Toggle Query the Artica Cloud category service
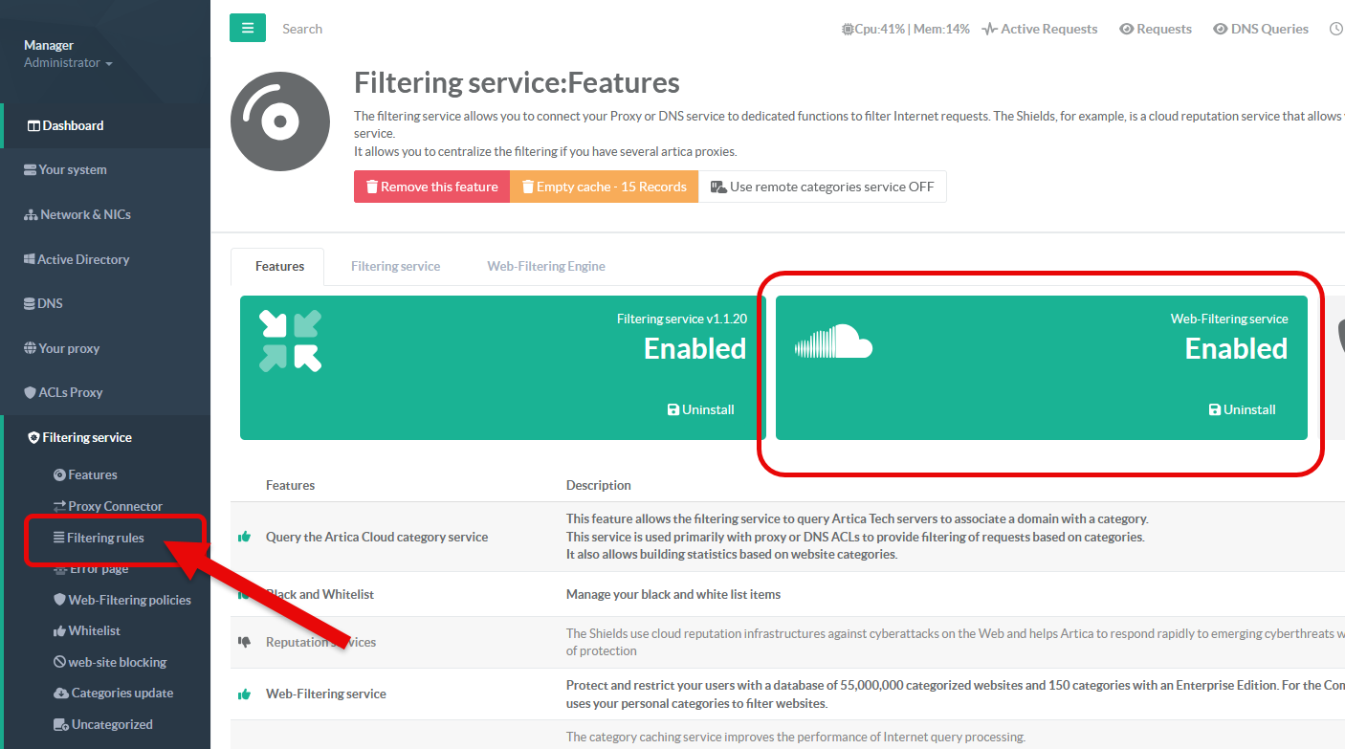Viewport: 1345px width, 749px height. click(244, 537)
